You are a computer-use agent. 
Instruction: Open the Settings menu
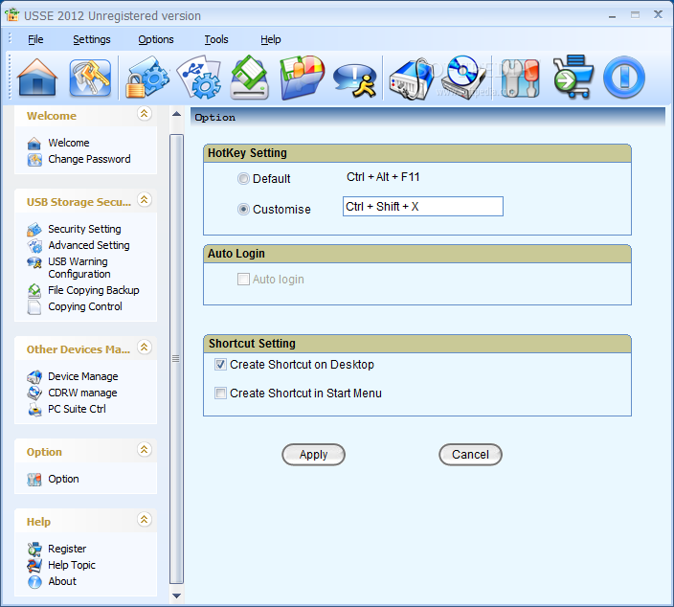point(92,39)
